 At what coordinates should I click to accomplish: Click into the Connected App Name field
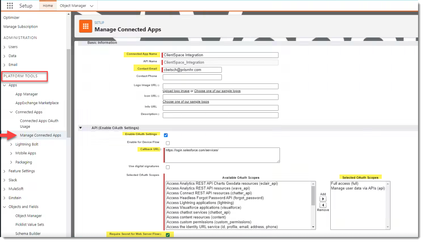pos(220,55)
